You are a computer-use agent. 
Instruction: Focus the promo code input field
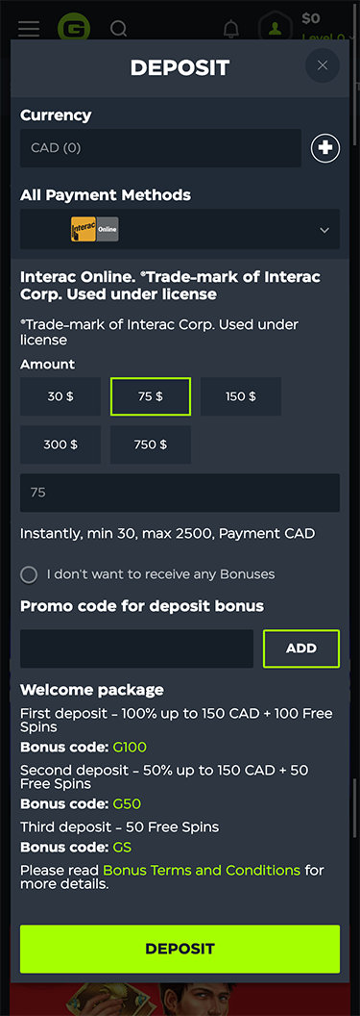pyautogui.click(x=136, y=648)
